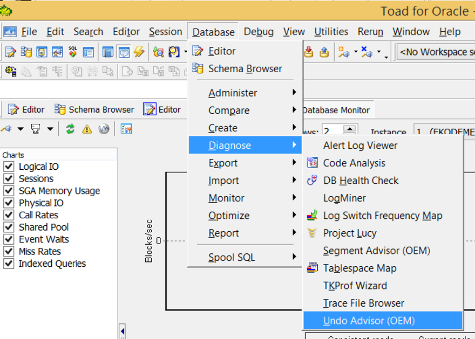Click the monitor printer-style toolbar icon
The width and height of the screenshot is (475, 339).
36,129
